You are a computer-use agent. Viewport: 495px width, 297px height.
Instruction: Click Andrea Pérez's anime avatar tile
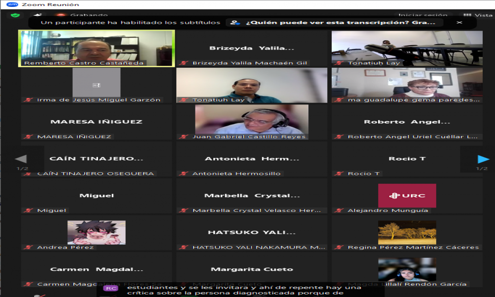[x=97, y=232]
